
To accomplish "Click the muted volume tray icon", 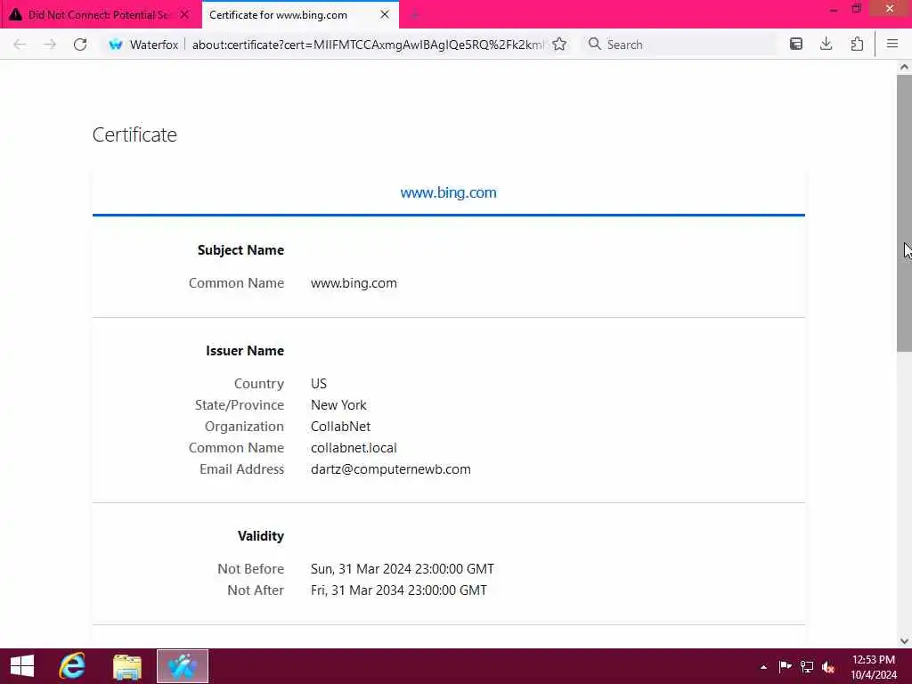I will point(828,666).
